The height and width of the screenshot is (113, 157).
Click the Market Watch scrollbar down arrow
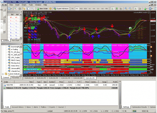[21, 38]
